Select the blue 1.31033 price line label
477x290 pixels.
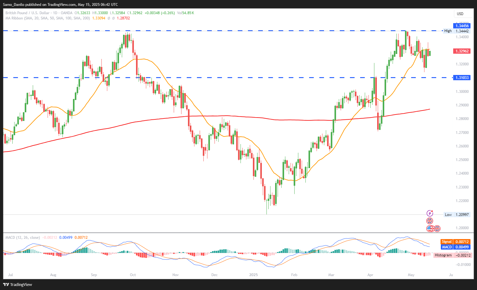pos(462,78)
